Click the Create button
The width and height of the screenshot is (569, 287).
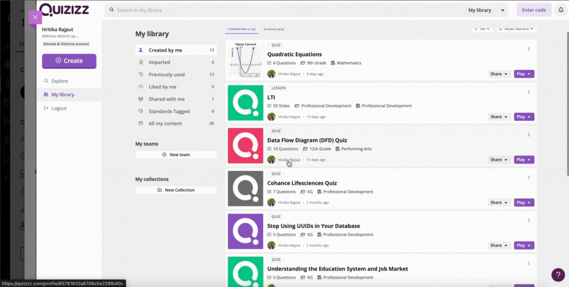tap(69, 61)
